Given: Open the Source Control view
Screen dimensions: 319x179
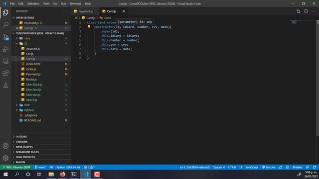Looking at the screenshot, I should click(x=5, y=37).
